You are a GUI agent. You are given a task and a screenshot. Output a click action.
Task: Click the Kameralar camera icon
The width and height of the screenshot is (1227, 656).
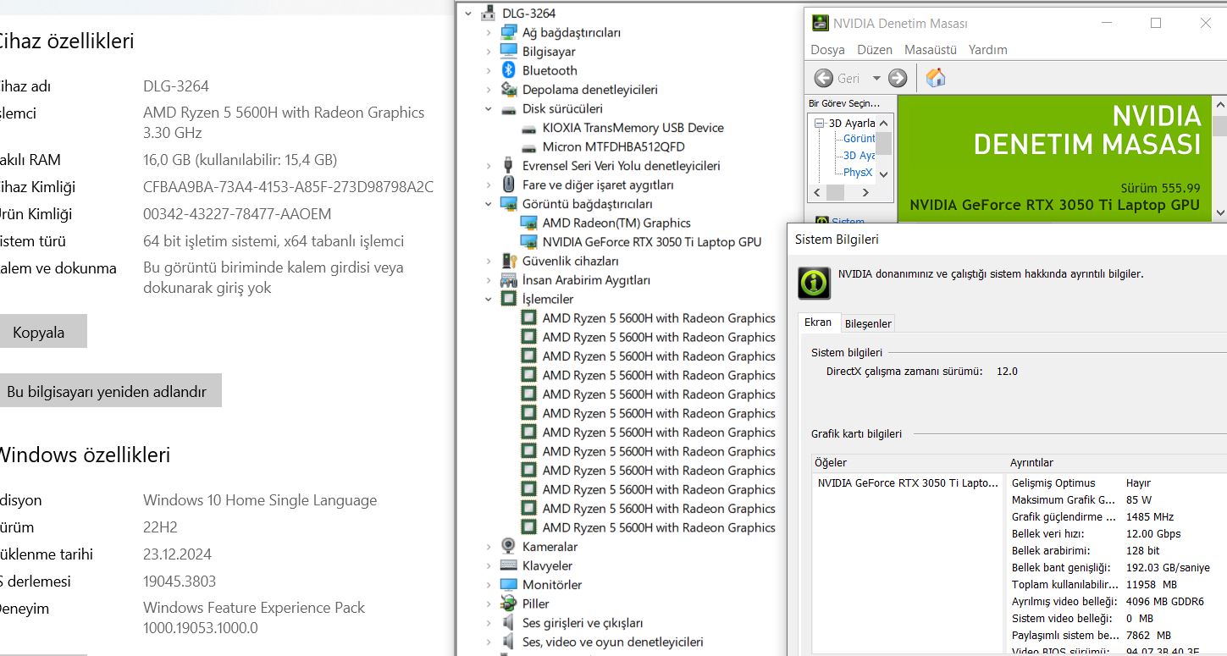(508, 547)
